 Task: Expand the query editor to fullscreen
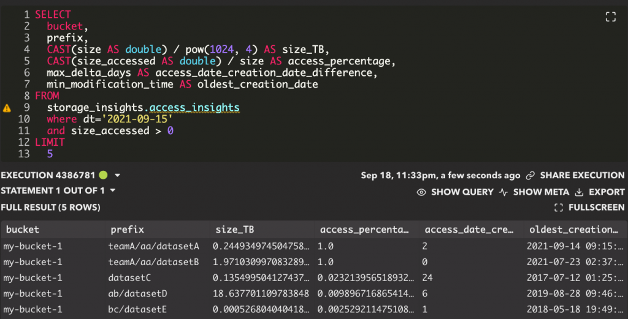pyautogui.click(x=610, y=17)
